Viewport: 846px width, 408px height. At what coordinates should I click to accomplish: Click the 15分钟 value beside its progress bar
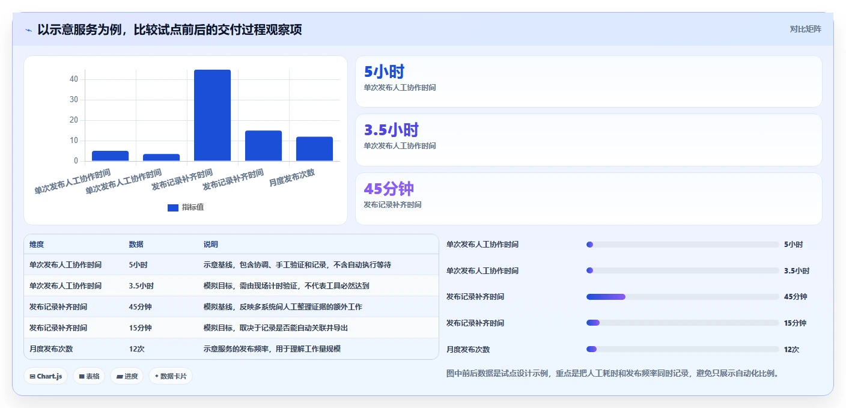796,323
